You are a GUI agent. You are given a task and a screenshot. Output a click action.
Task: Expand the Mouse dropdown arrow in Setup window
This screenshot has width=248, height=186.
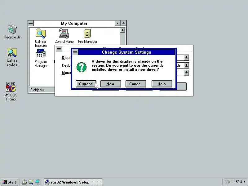[187, 73]
